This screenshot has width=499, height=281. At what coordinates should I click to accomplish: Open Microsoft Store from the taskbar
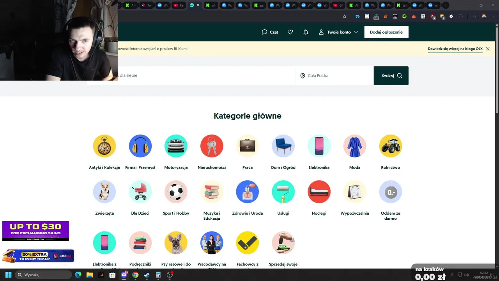112,275
